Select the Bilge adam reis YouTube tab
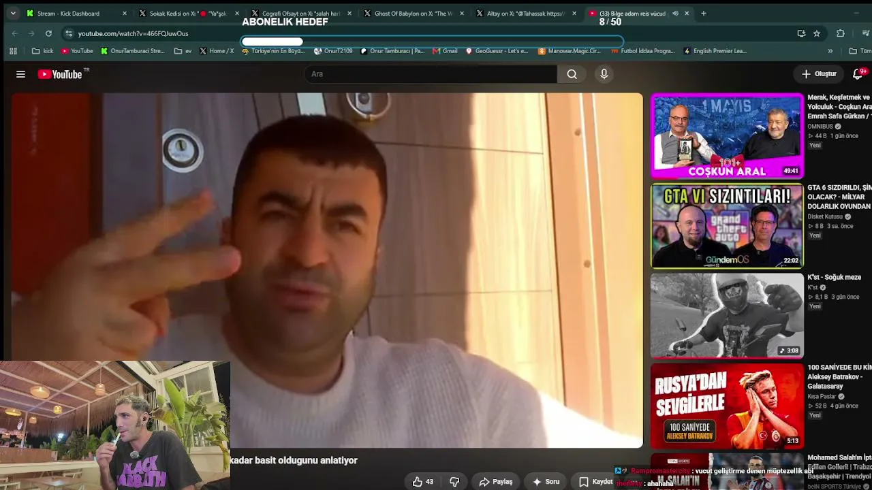 638,13
